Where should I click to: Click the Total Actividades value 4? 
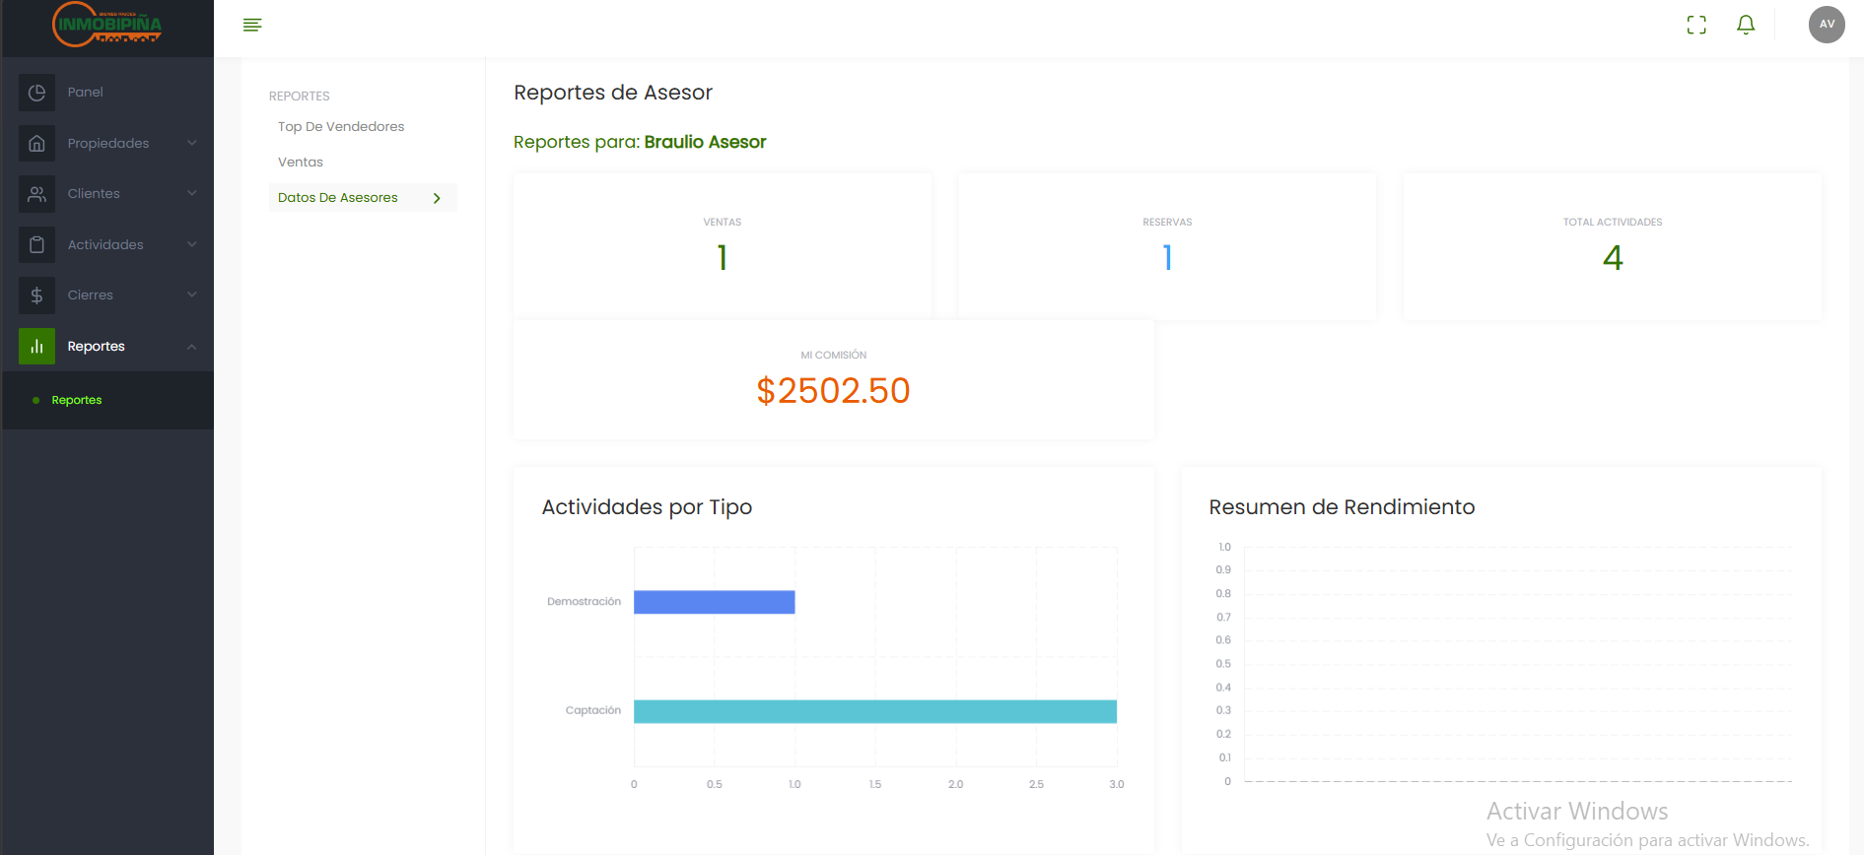[x=1613, y=258]
